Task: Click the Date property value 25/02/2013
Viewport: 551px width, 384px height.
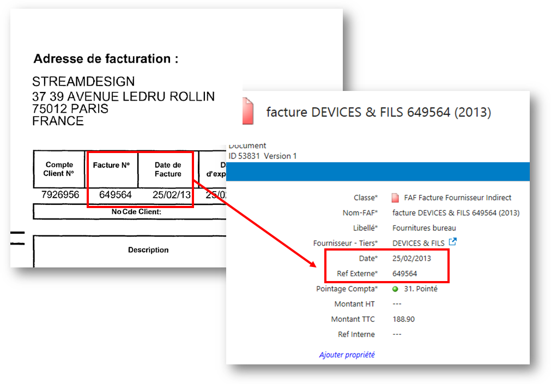Action: [411, 258]
